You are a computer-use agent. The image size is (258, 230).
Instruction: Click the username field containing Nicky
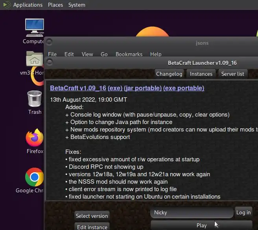192,213
